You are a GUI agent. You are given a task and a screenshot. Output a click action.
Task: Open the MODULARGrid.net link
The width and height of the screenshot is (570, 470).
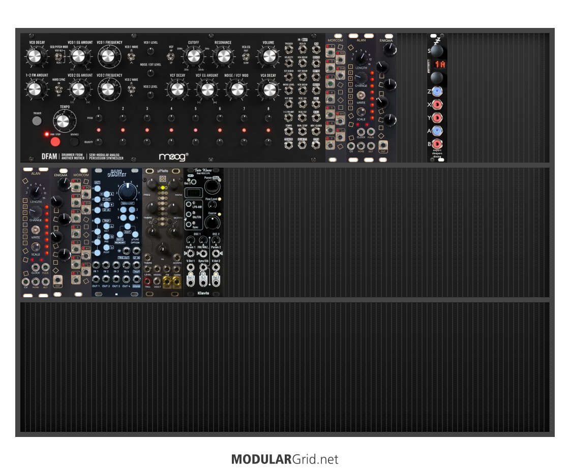click(285, 459)
